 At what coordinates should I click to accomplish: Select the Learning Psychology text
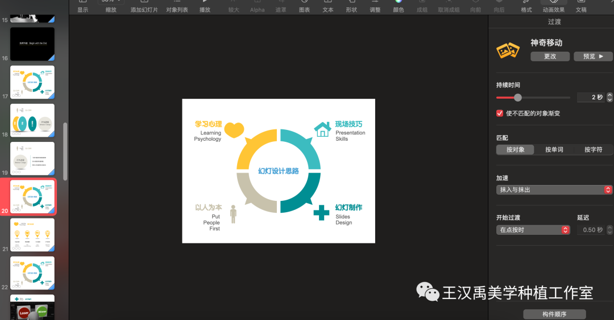point(208,136)
